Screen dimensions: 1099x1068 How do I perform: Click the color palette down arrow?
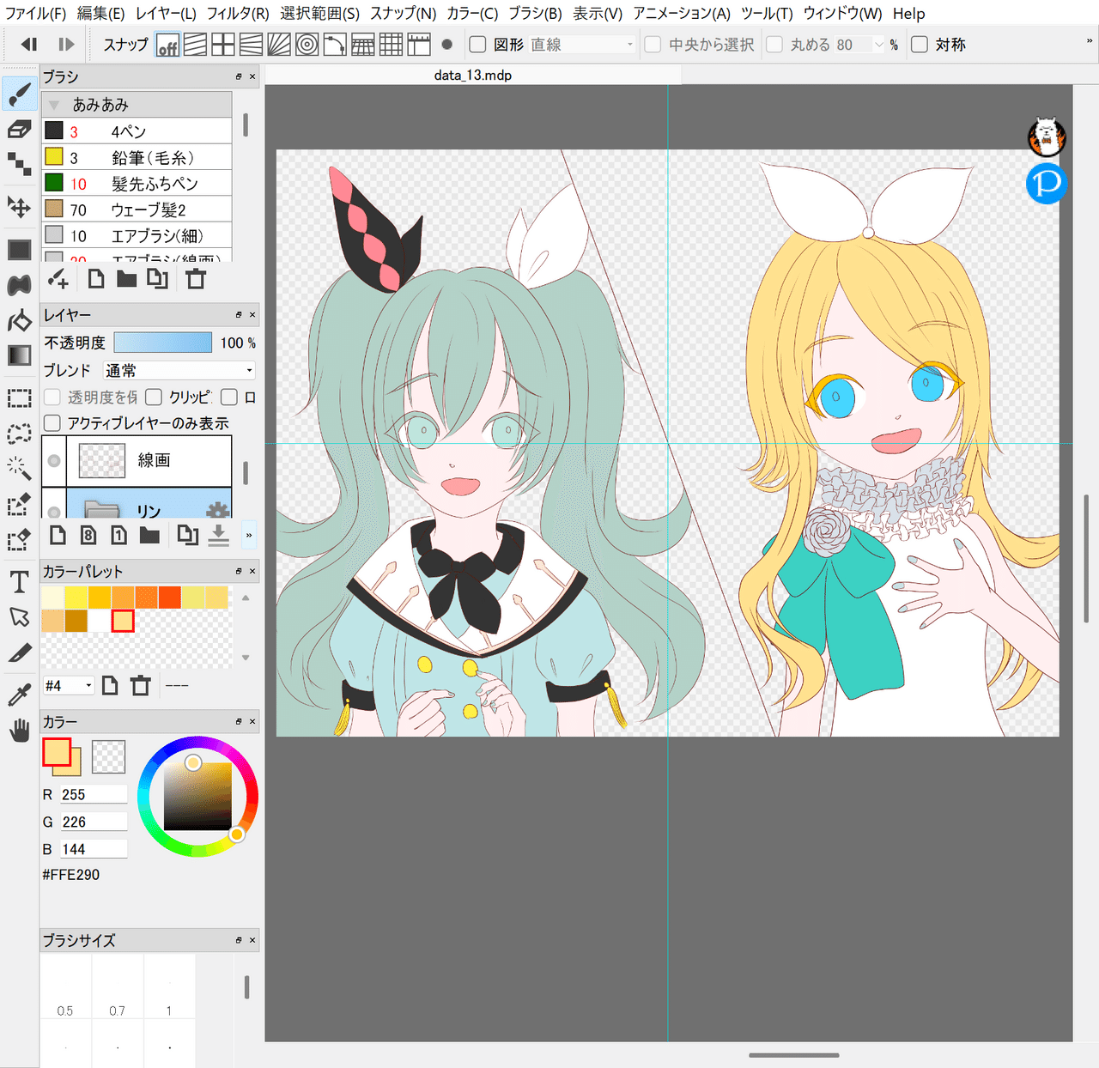246,658
